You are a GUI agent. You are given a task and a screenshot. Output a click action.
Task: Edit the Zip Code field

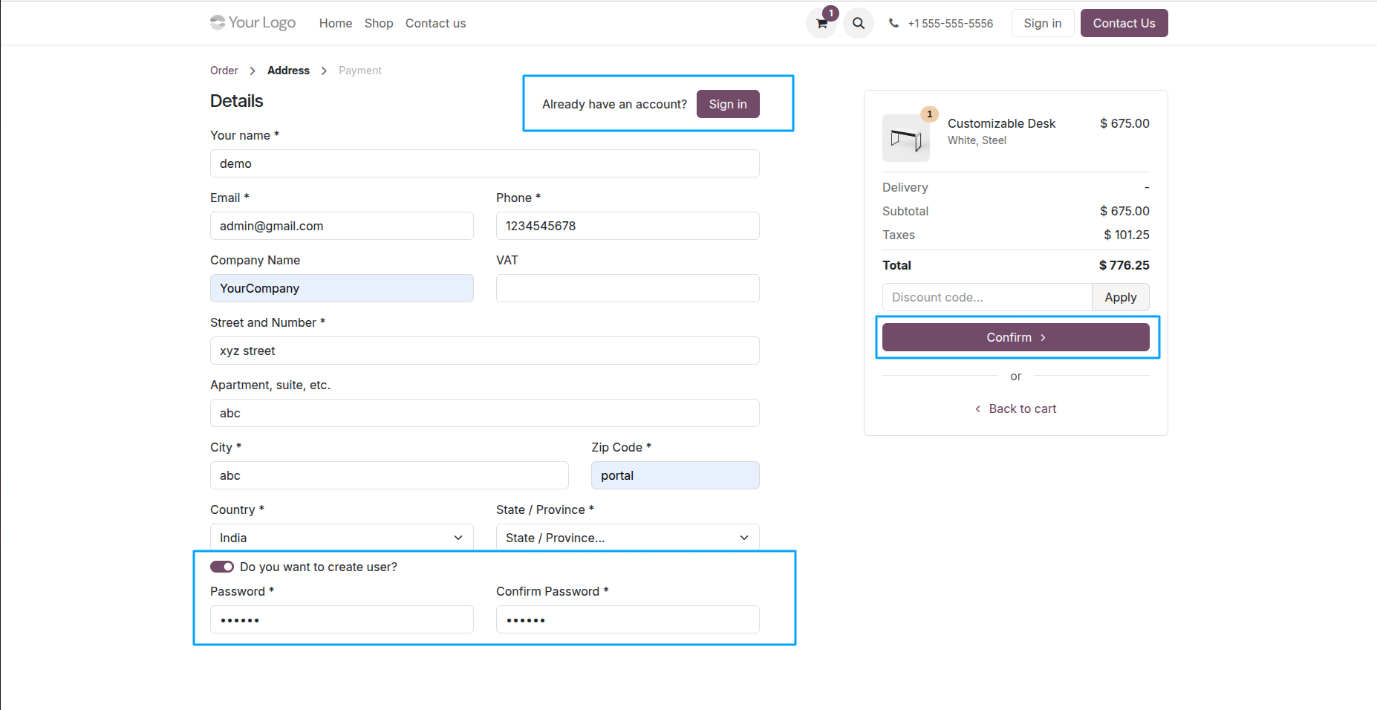(675, 475)
